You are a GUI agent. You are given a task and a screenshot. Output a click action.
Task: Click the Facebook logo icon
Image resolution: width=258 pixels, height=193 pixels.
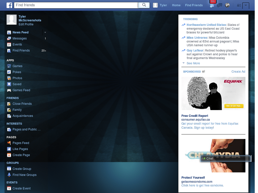9,5
